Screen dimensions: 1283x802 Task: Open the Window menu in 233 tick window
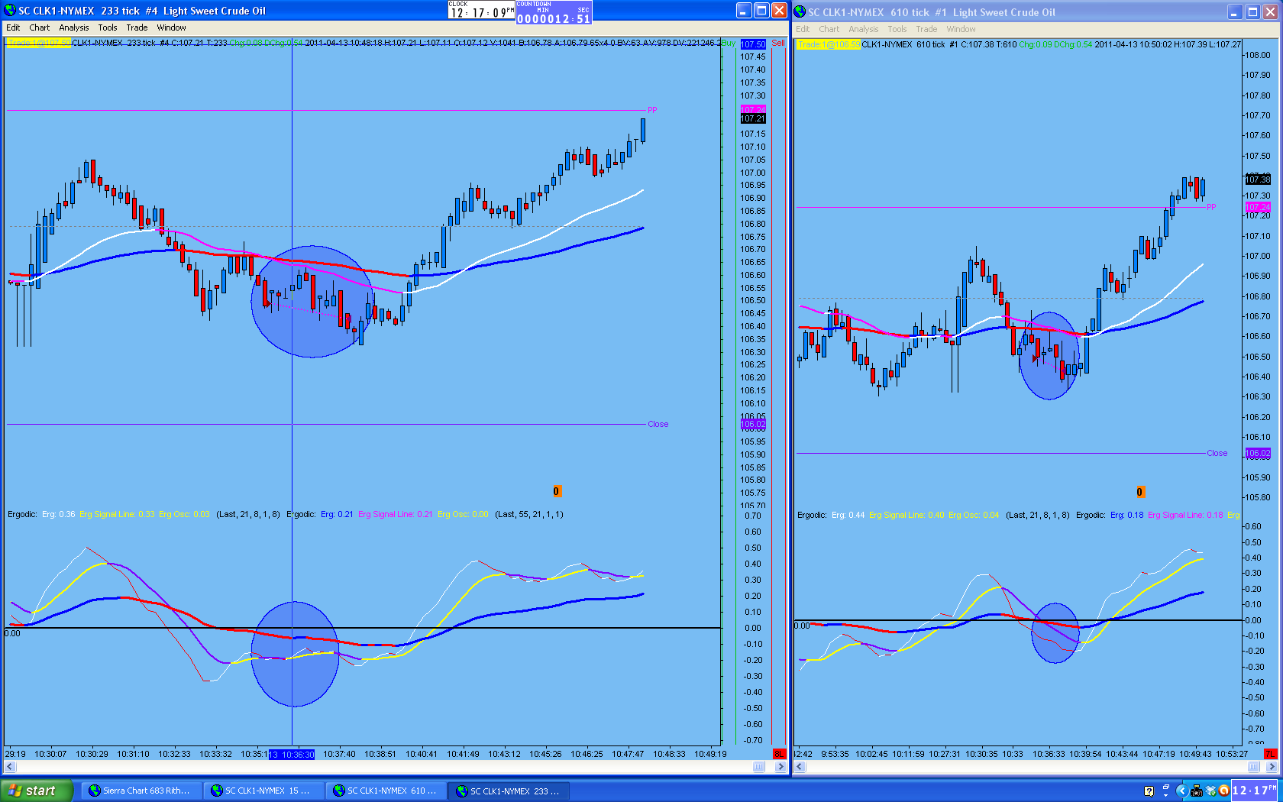click(172, 27)
